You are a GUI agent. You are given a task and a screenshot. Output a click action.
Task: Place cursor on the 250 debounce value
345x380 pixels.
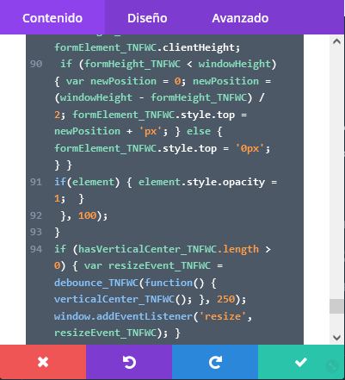pyautogui.click(x=226, y=299)
